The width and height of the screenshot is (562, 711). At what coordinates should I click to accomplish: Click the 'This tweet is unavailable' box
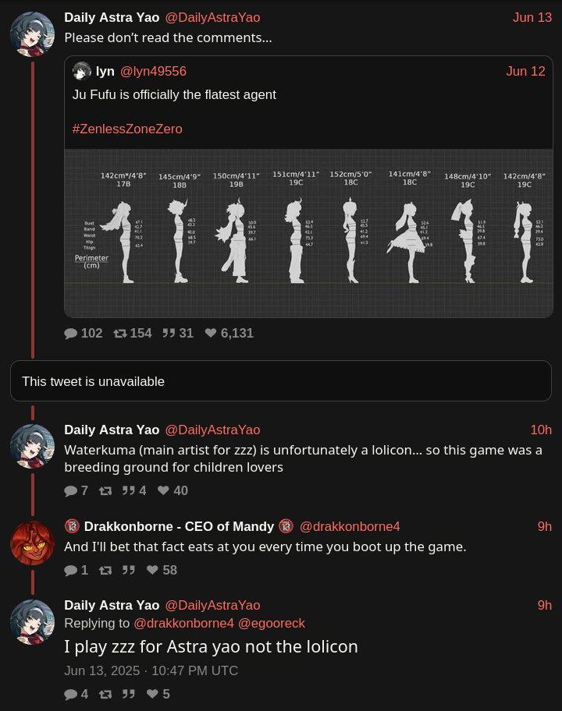(280, 381)
